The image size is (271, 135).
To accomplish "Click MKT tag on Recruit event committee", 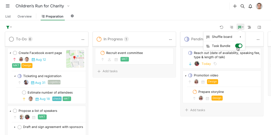I will (x=125, y=59).
